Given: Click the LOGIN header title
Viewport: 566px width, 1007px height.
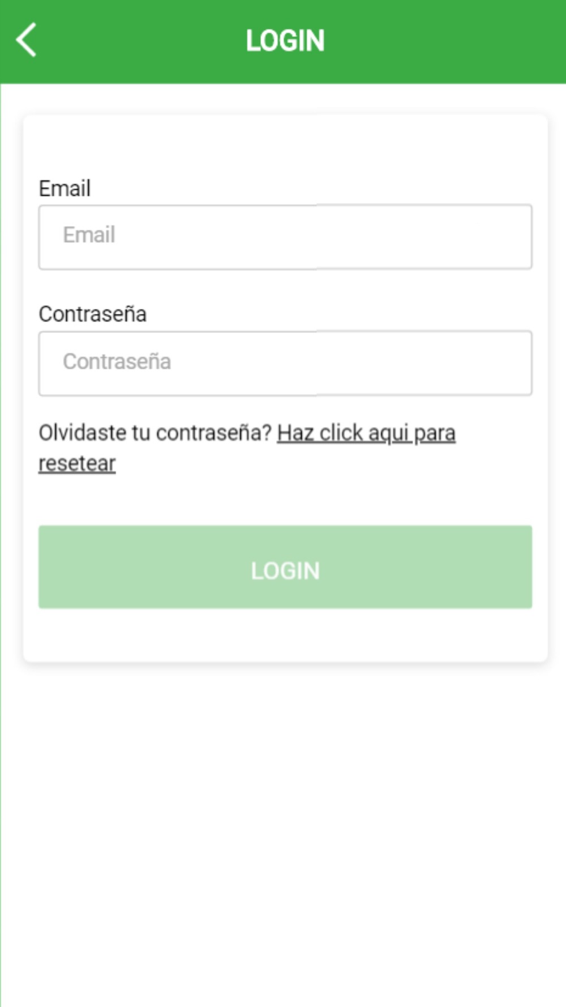Looking at the screenshot, I should [285, 41].
